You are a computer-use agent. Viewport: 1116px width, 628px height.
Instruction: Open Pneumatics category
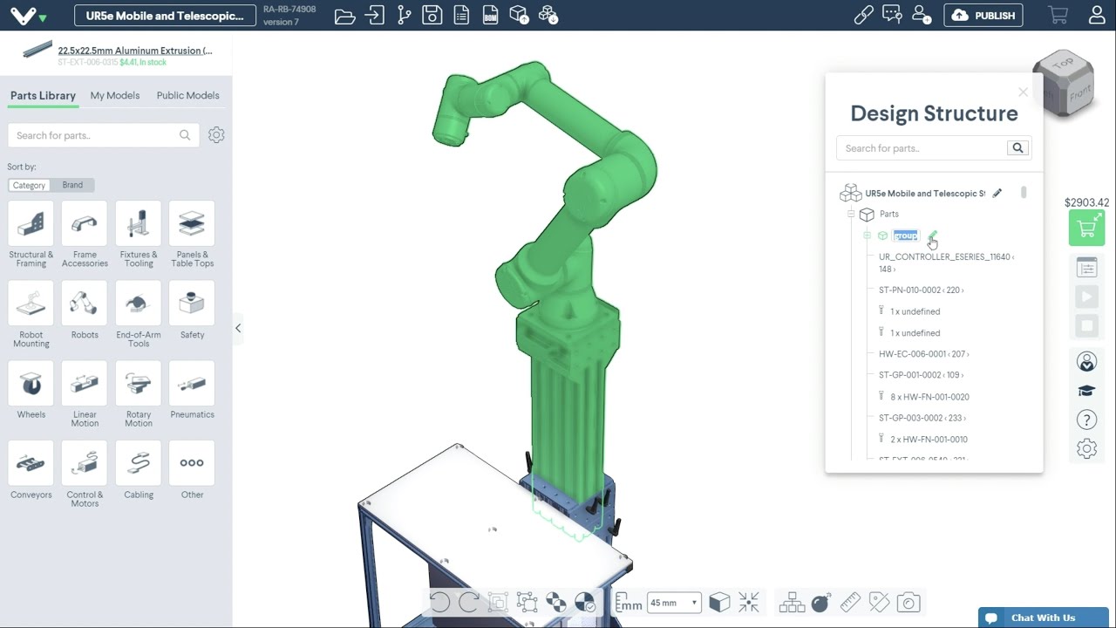coord(192,390)
